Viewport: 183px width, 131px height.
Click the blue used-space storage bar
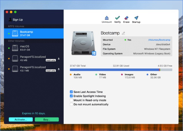114,70
